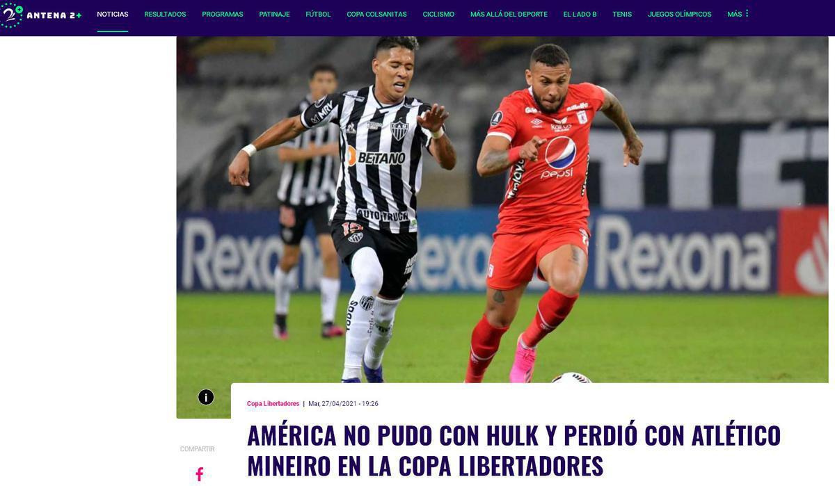Click the Copa Libertadores category link
This screenshot has height=486, width=835.
[x=273, y=404]
